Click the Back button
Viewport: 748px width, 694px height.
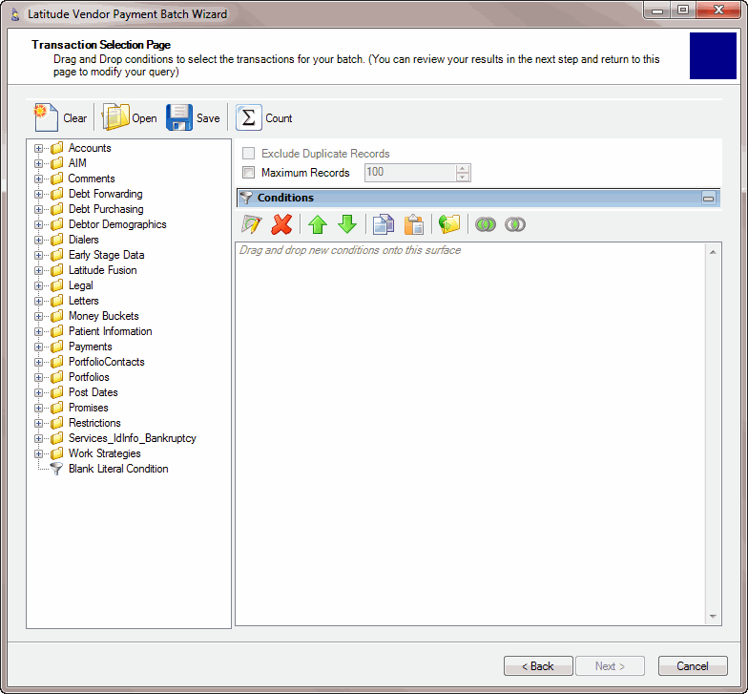coord(538,666)
